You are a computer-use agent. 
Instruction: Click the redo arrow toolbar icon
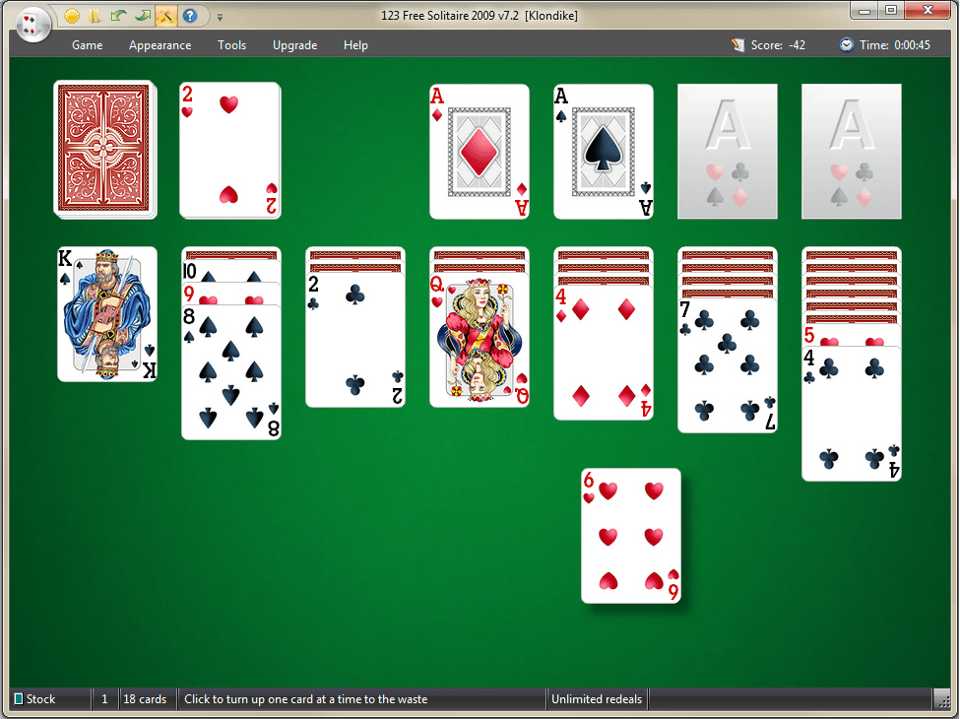[x=143, y=16]
